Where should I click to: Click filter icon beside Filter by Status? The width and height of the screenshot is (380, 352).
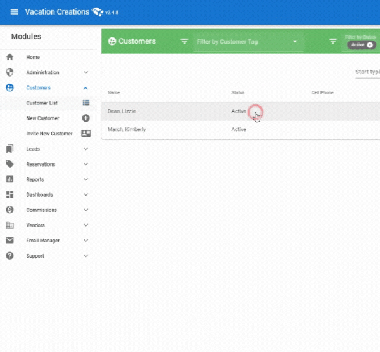333,41
